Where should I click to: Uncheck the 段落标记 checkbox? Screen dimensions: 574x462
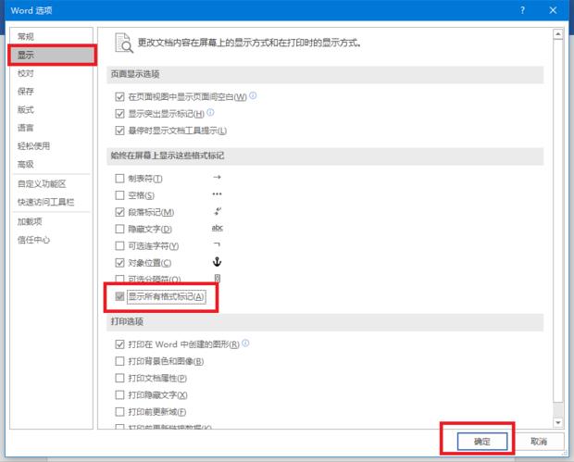pos(119,212)
